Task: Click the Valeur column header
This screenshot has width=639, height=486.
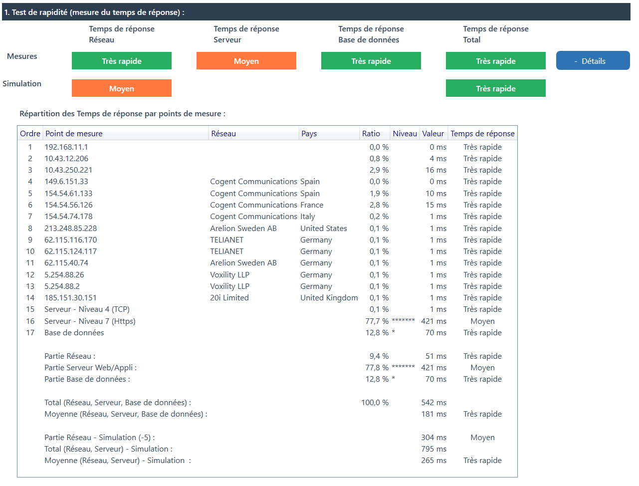Action: click(433, 133)
